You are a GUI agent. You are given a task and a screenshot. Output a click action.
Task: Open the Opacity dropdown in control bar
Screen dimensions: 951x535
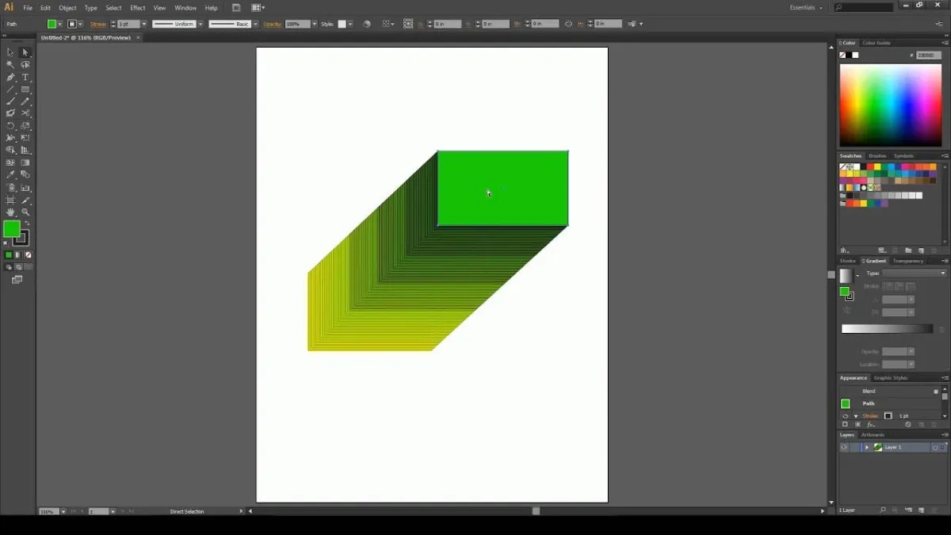[x=315, y=25]
